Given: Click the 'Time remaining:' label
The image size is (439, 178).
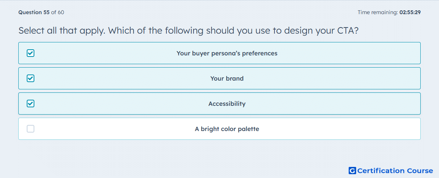Looking at the screenshot, I should click(378, 12).
